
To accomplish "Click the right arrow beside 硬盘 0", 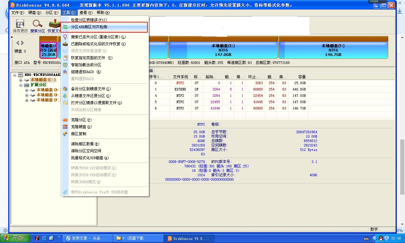I will point(23,43).
